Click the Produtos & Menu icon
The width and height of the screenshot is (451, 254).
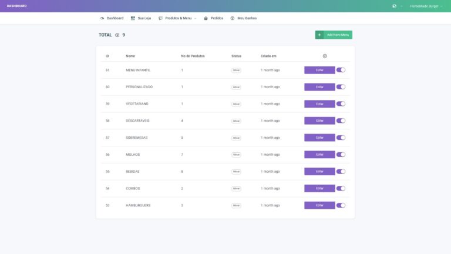pos(161,18)
